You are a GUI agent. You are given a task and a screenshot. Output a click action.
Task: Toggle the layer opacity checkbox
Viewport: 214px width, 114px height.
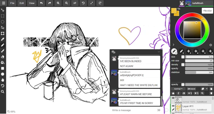183,84
